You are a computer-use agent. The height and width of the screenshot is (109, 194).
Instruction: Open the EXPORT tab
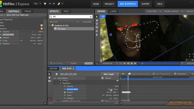click(145, 4)
